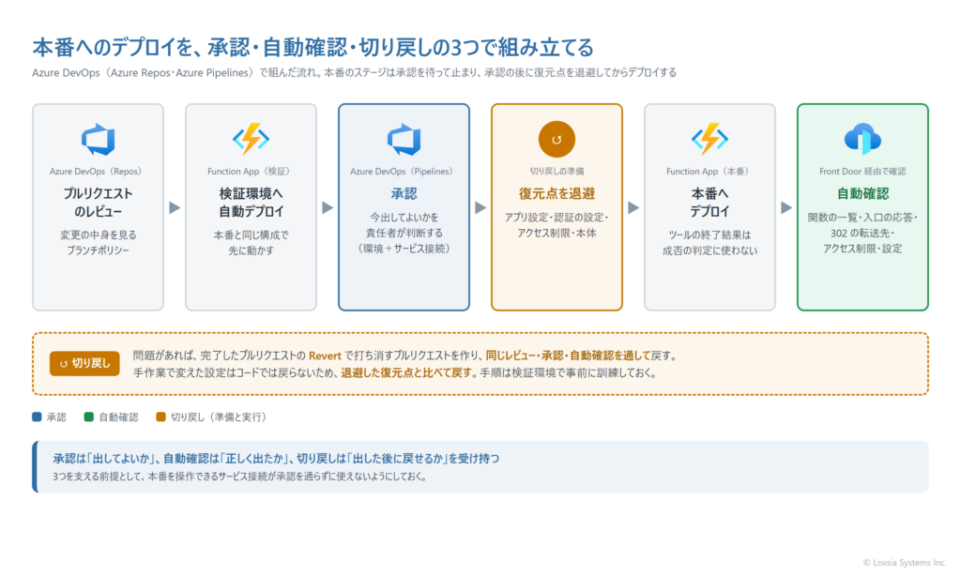Screen dimensions: 961x576
Task: Click the orange 切り戻し badge
Action: [x=84, y=363]
